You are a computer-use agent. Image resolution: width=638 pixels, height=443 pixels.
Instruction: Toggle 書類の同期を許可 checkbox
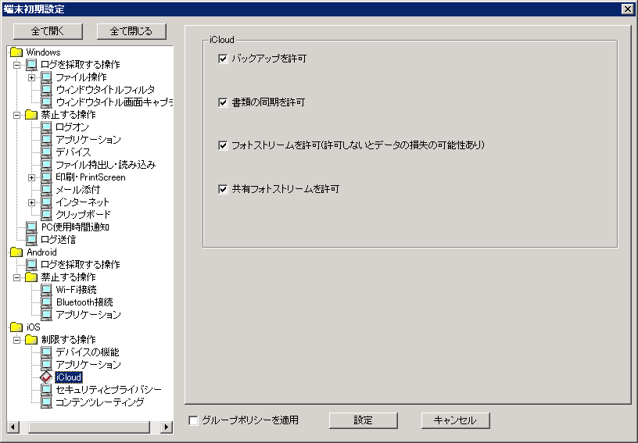pyautogui.click(x=224, y=102)
